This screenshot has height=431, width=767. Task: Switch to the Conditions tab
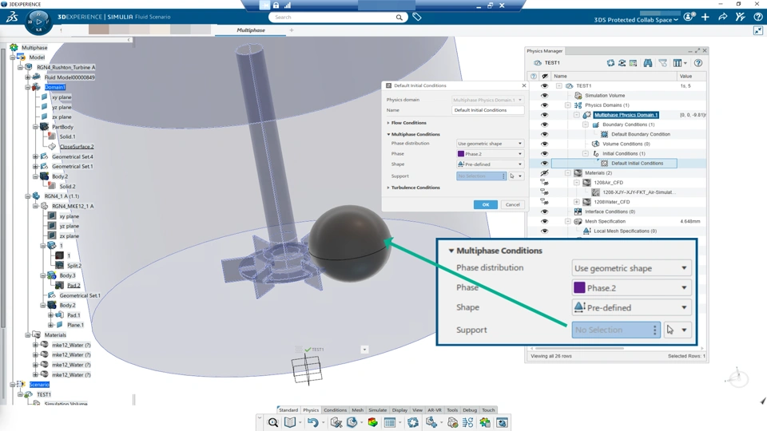[x=335, y=410]
